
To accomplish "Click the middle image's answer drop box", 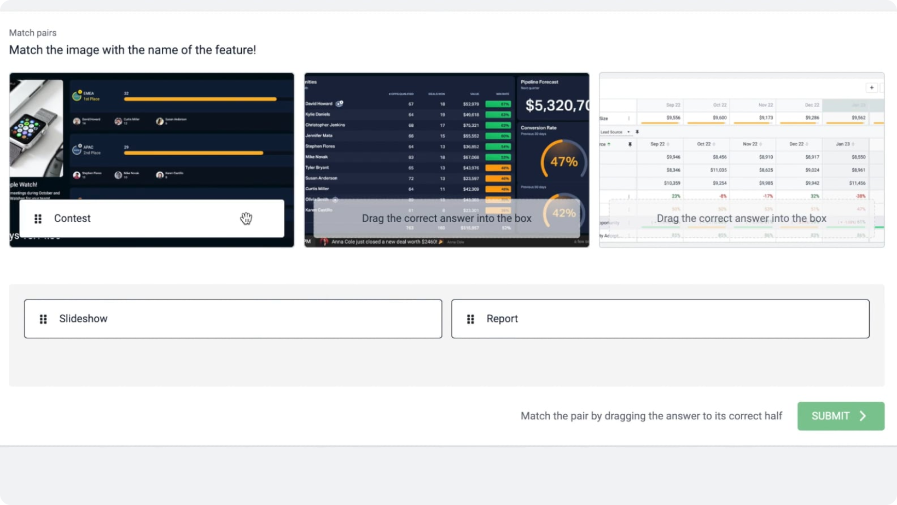I will click(446, 219).
